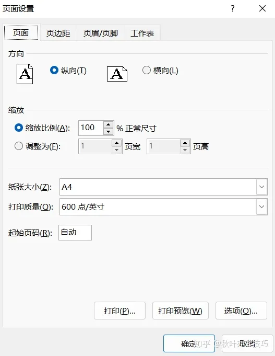Select the 横向 (landscape) radio button
This screenshot has height=356, width=275.
tap(147, 70)
